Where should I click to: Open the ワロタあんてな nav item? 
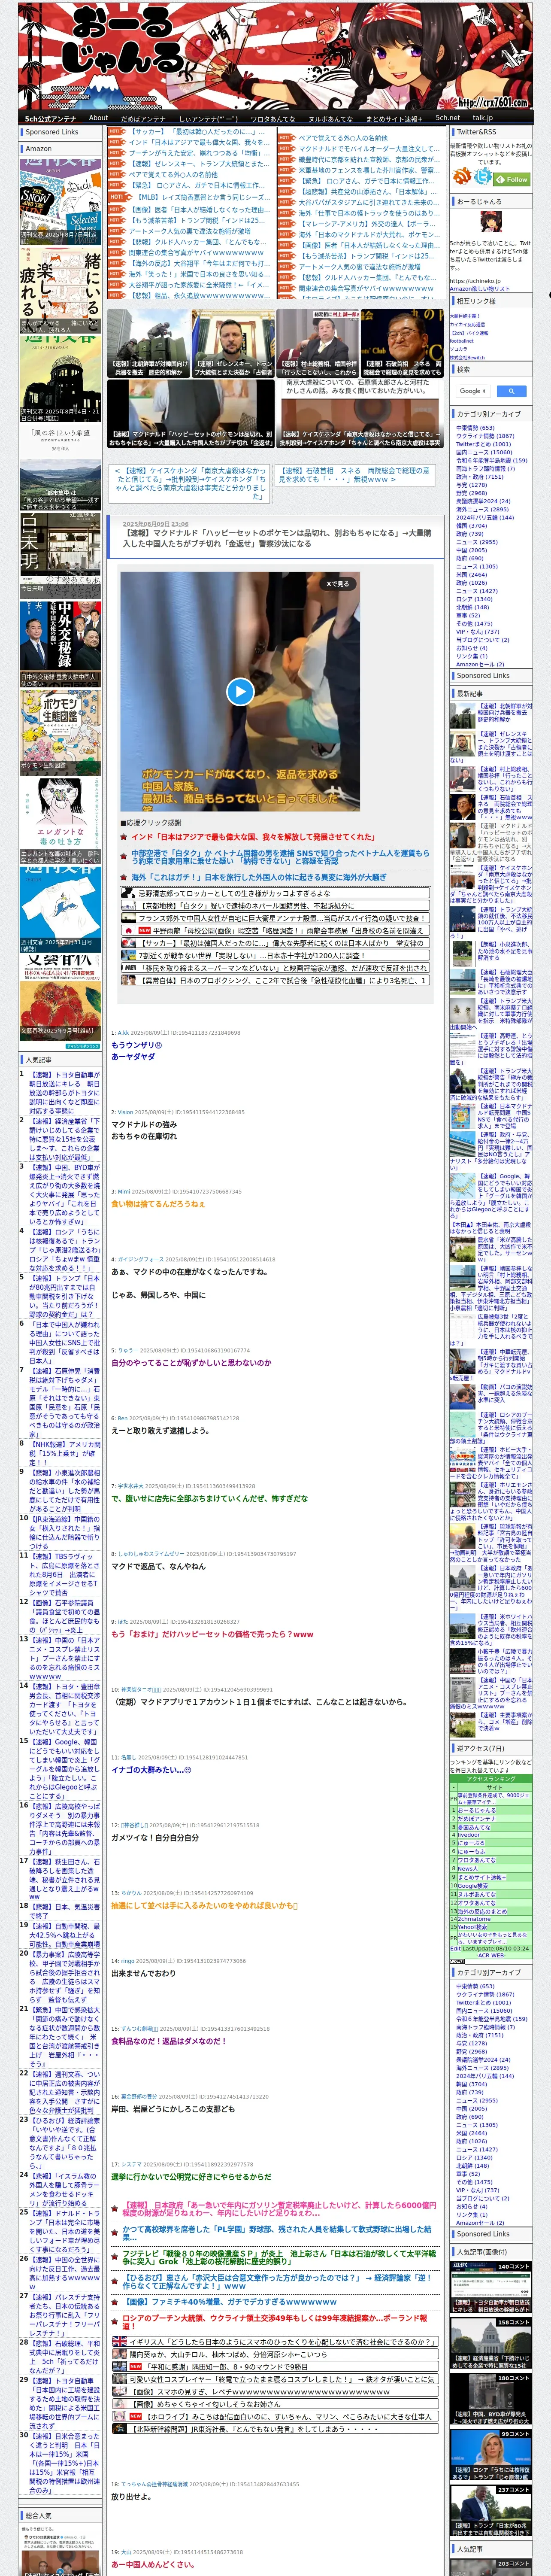tap(273, 118)
